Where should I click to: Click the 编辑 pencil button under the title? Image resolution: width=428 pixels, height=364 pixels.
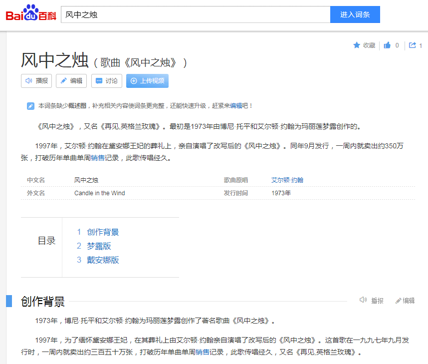coord(71,81)
